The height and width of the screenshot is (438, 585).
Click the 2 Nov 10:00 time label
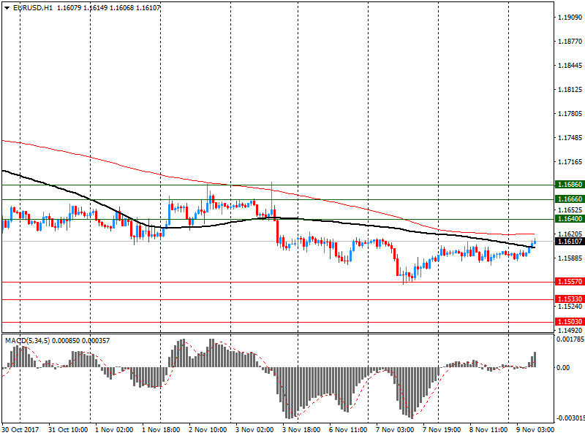pyautogui.click(x=208, y=430)
